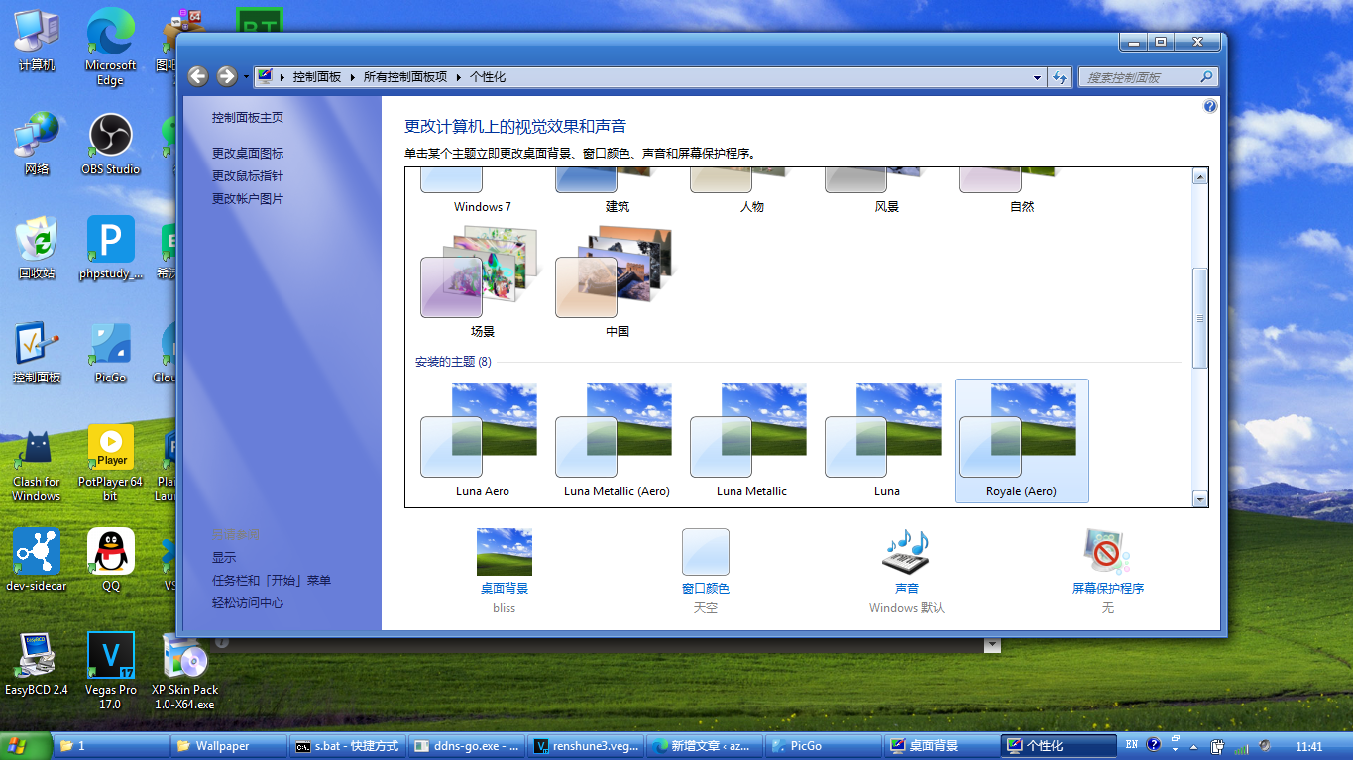Screen dimensions: 1353x760
Task: Select OBS Studio desktop icon
Action: [x=110, y=145]
